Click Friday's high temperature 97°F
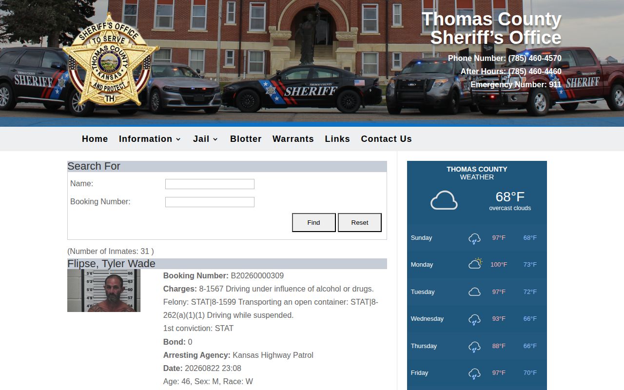This screenshot has height=390, width=624. pos(499,373)
